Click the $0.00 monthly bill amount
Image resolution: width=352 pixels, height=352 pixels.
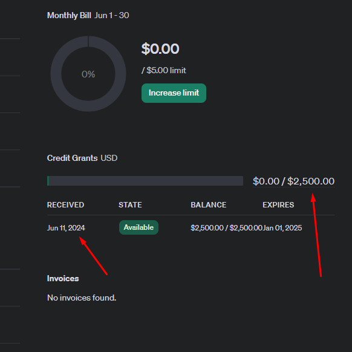(160, 49)
